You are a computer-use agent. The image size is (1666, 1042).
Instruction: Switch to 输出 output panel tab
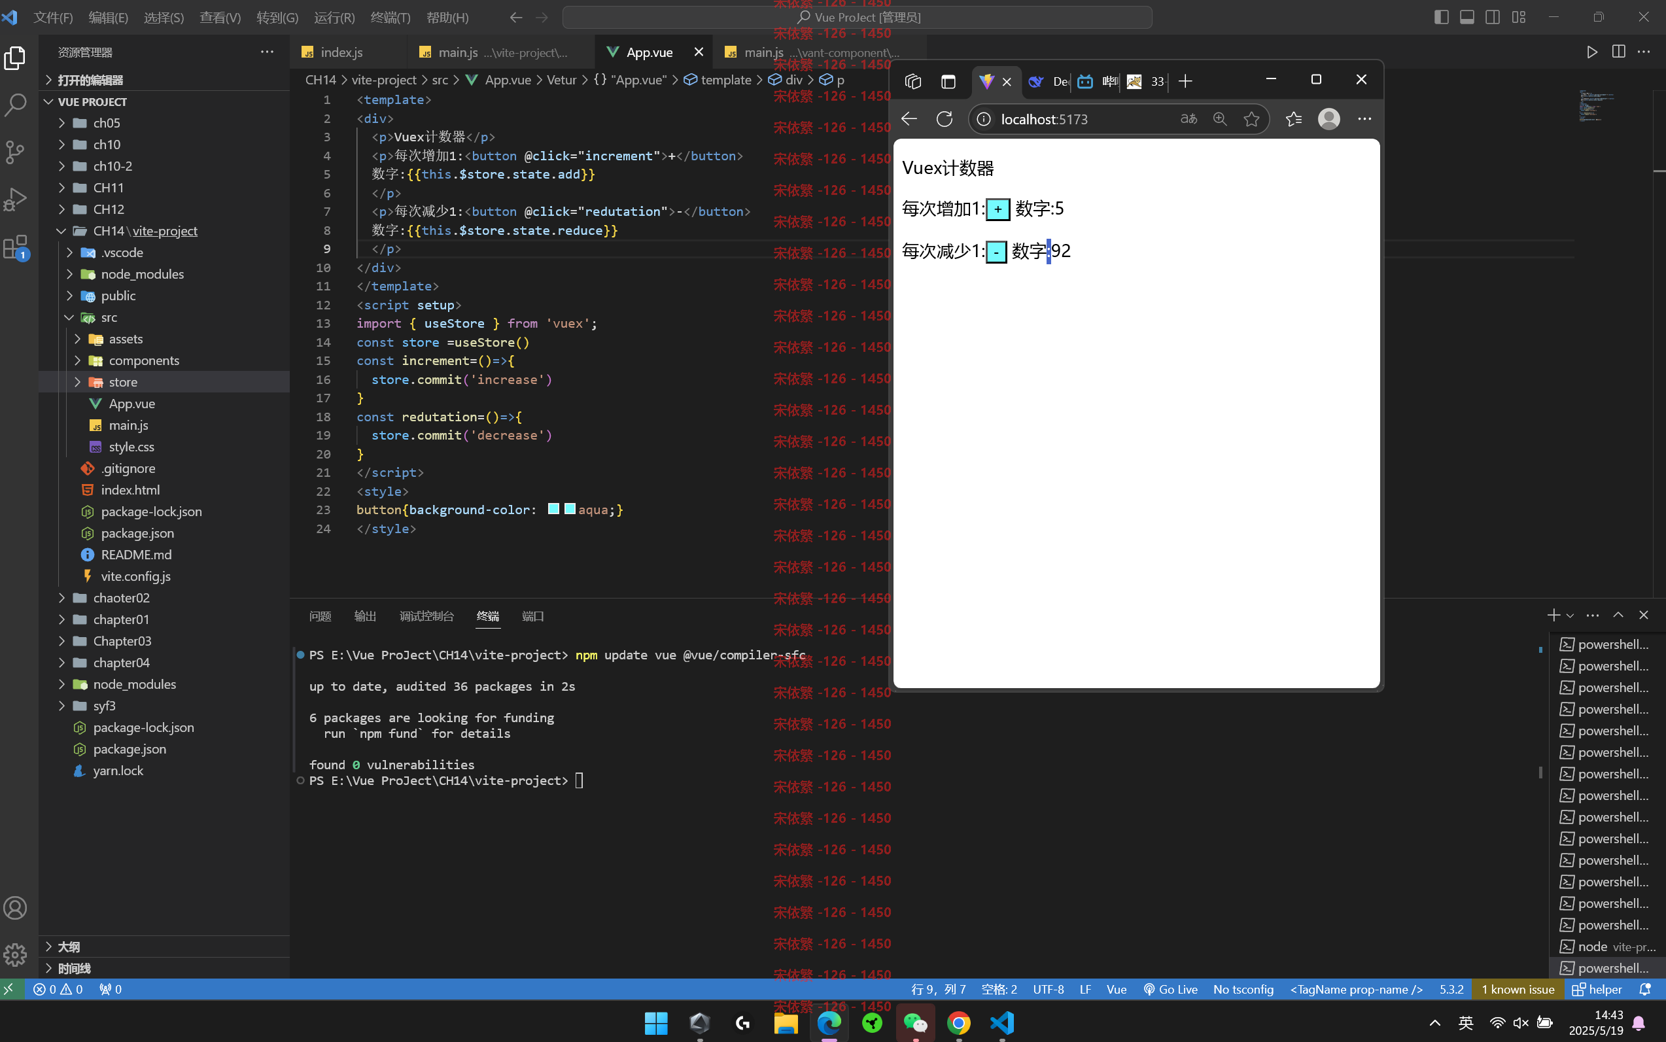coord(365,616)
